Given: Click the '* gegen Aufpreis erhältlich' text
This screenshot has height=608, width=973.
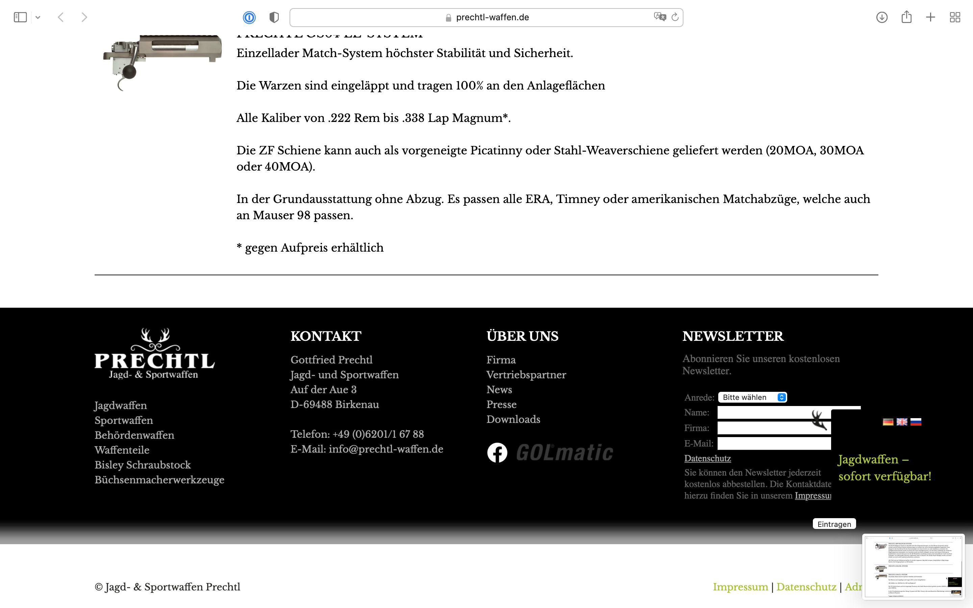Looking at the screenshot, I should click(310, 248).
